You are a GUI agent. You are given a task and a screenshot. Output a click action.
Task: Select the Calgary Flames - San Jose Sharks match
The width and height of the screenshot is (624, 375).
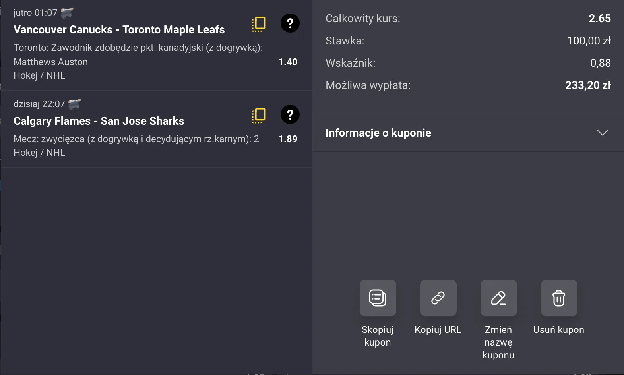(x=99, y=121)
